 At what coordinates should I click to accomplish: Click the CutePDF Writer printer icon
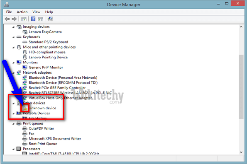click(25, 128)
